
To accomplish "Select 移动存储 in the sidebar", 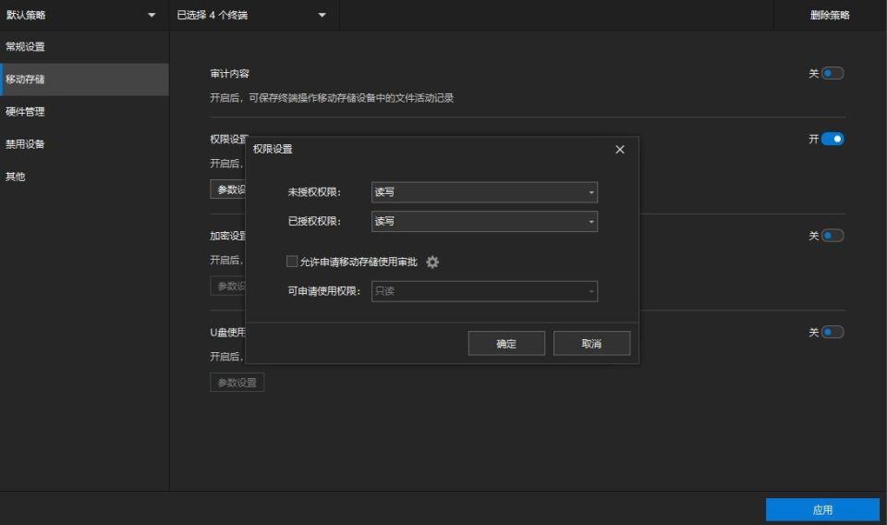I will coord(84,79).
